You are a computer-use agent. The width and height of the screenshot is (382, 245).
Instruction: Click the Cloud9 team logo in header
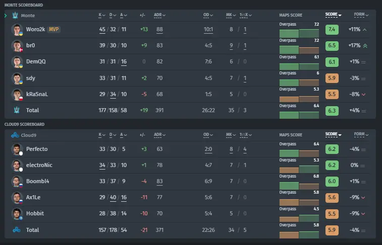click(15, 135)
